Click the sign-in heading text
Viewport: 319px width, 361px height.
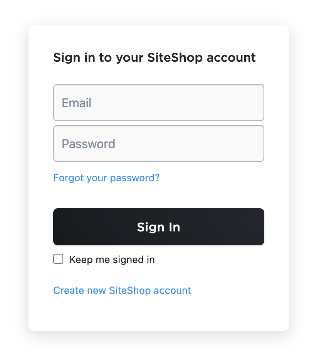154,57
